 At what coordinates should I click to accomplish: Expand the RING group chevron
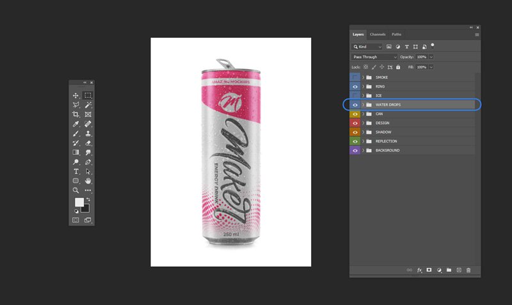click(x=363, y=86)
